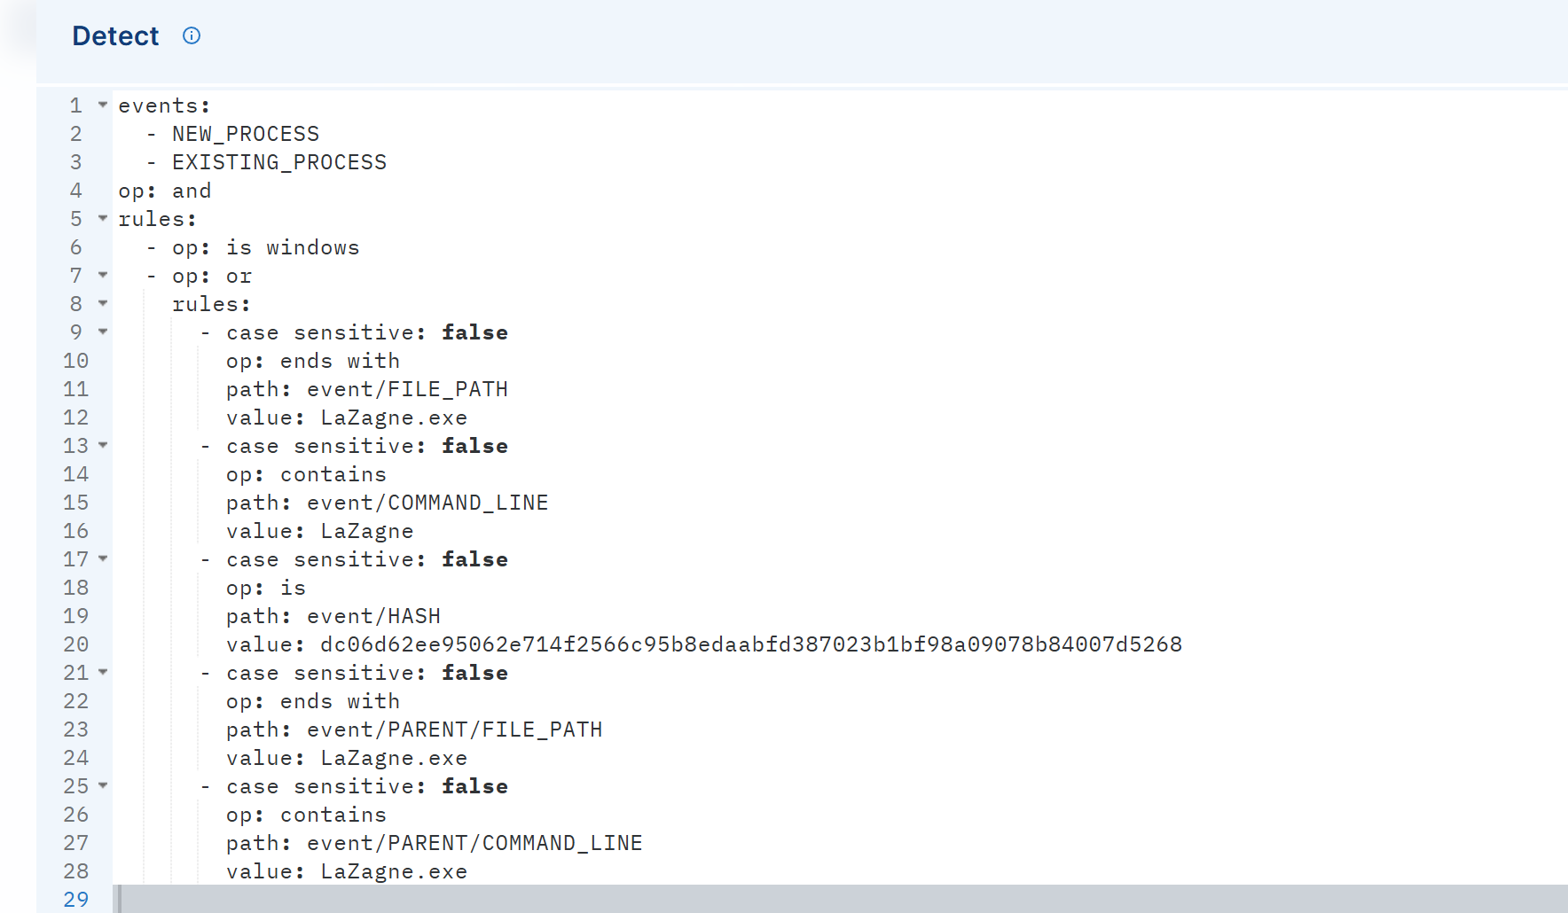The height and width of the screenshot is (913, 1568).
Task: Click the NEW_PROCESS event entry
Action: click(x=246, y=134)
